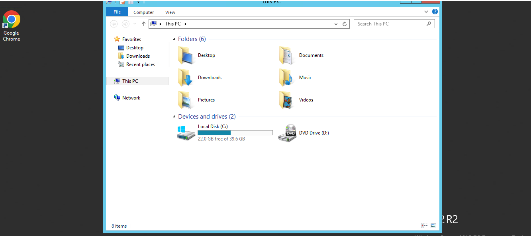Open the address bar history dropdown

pos(336,24)
